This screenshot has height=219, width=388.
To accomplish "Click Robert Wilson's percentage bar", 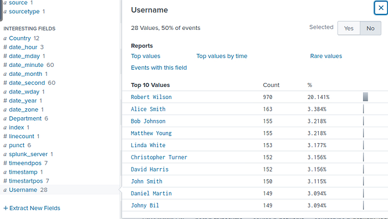I will (x=365, y=97).
